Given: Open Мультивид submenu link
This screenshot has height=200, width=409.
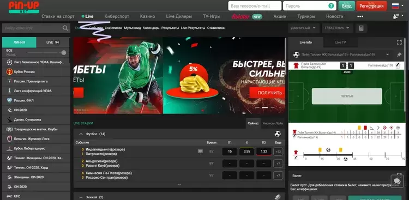Looking at the screenshot, I should click(133, 28).
